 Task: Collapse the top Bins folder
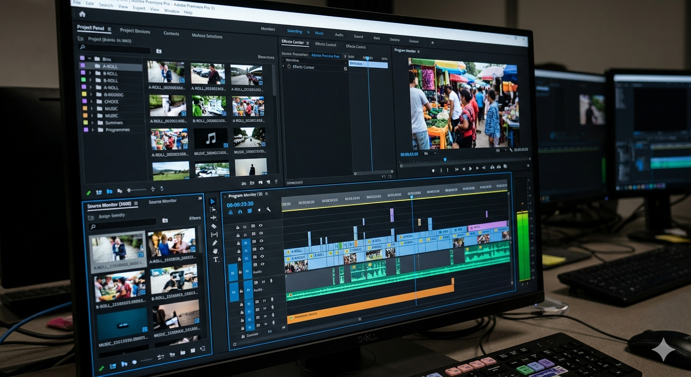(89, 59)
